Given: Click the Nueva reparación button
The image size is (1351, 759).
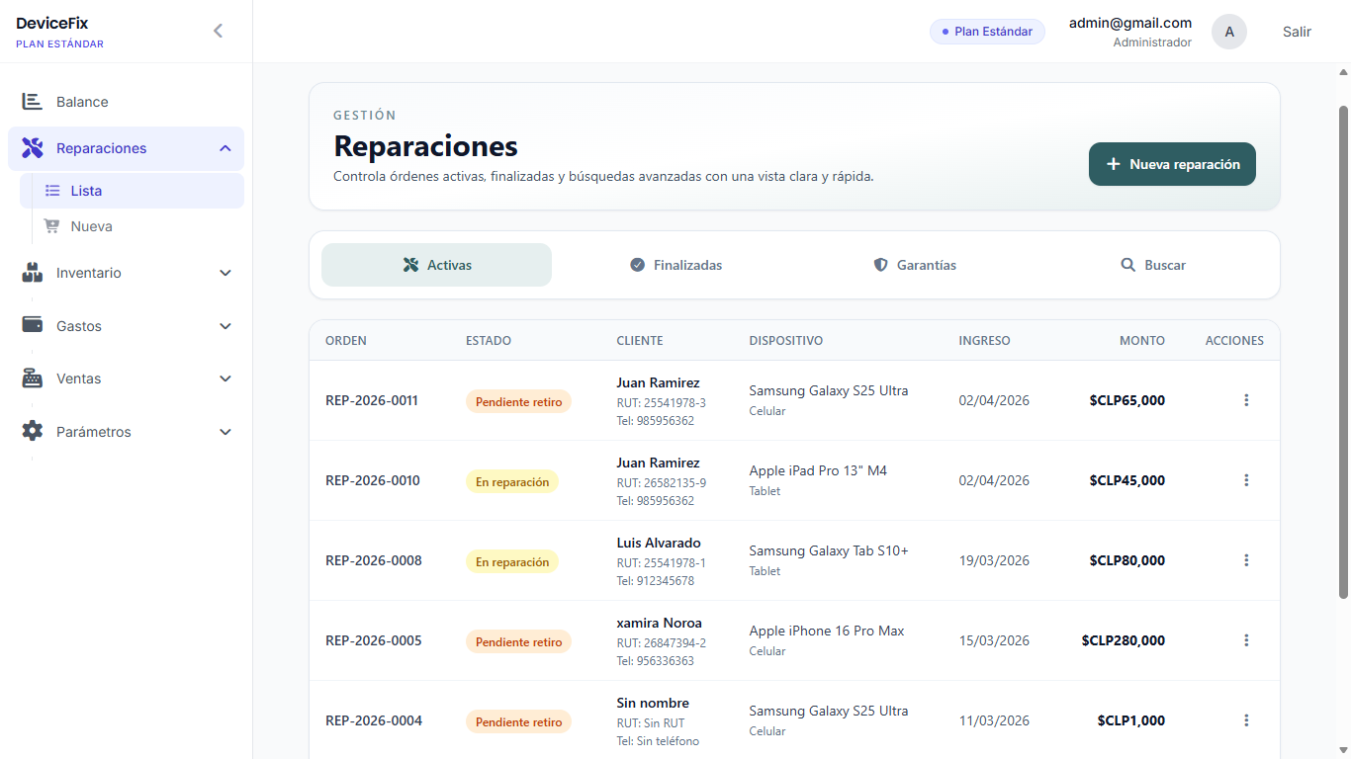Looking at the screenshot, I should (1172, 164).
